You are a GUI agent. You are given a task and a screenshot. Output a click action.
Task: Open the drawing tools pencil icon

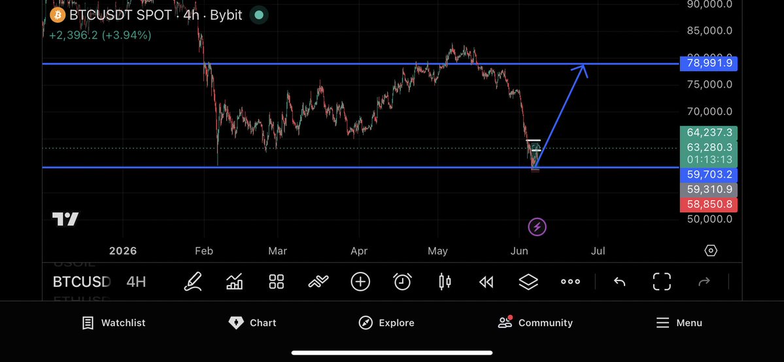tap(193, 282)
